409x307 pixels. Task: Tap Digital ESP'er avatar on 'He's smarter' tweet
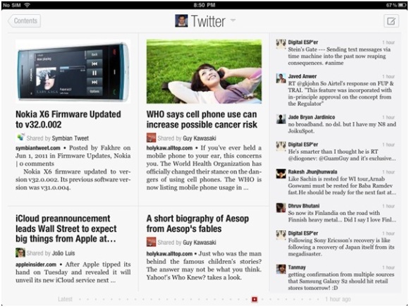(281, 147)
